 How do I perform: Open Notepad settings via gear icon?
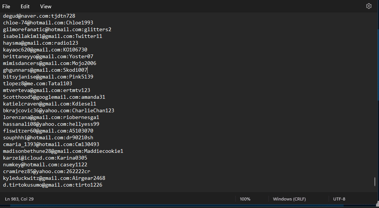tap(368, 6)
